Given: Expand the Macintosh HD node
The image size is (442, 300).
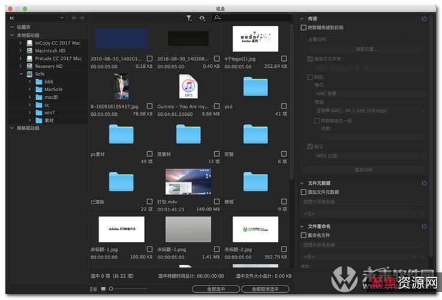Looking at the screenshot, I should [20, 51].
